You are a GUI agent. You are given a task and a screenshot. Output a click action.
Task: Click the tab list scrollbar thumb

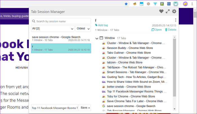(174, 67)
